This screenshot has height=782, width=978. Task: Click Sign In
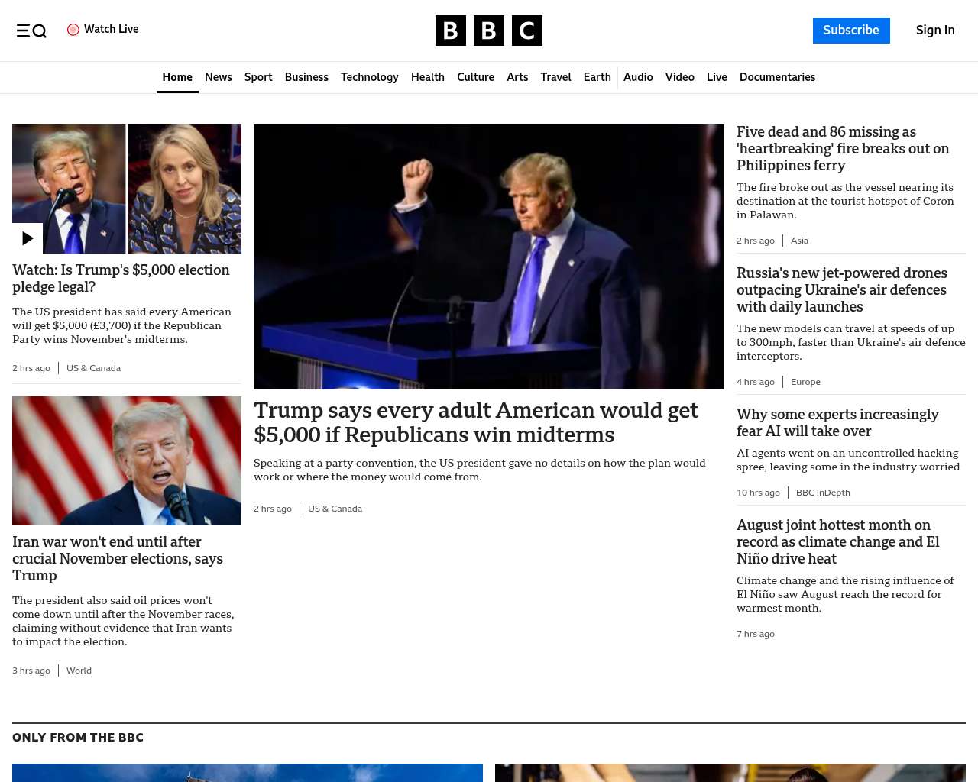935,31
